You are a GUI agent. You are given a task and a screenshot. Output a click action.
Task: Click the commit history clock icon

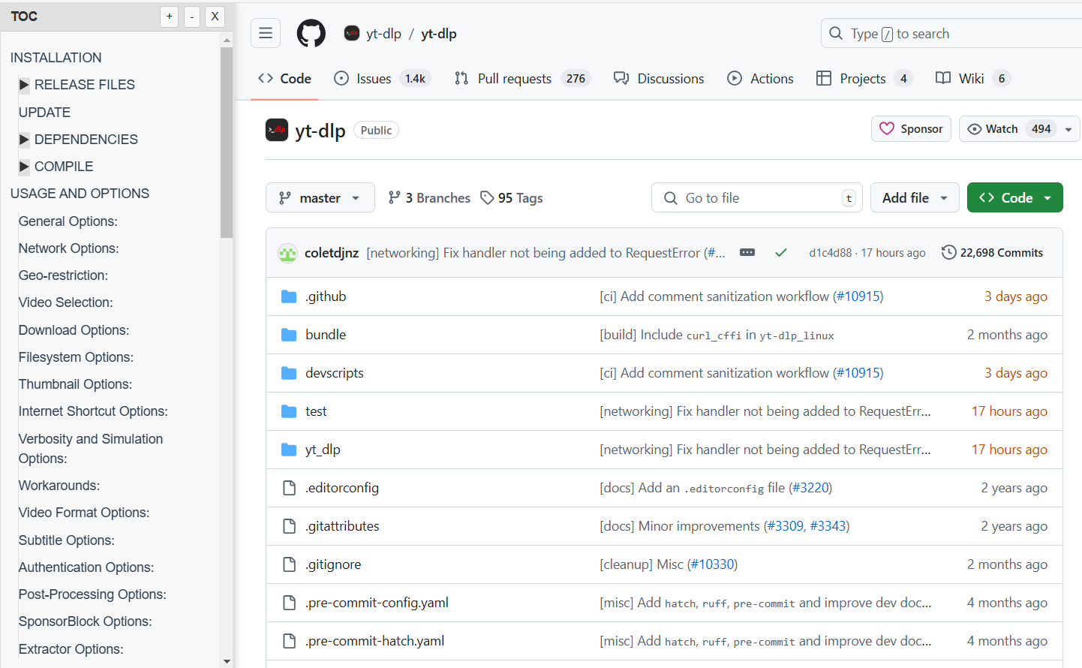coord(948,252)
